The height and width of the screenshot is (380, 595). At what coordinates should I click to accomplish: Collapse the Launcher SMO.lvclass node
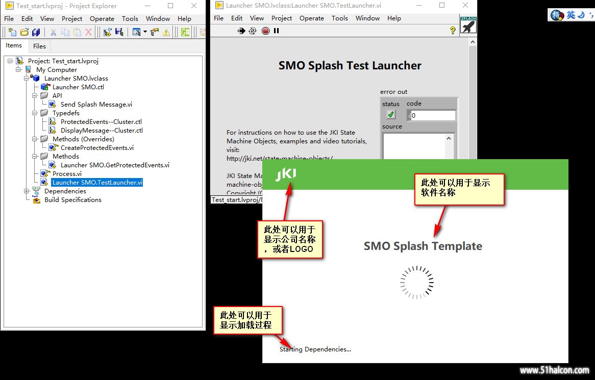click(27, 78)
